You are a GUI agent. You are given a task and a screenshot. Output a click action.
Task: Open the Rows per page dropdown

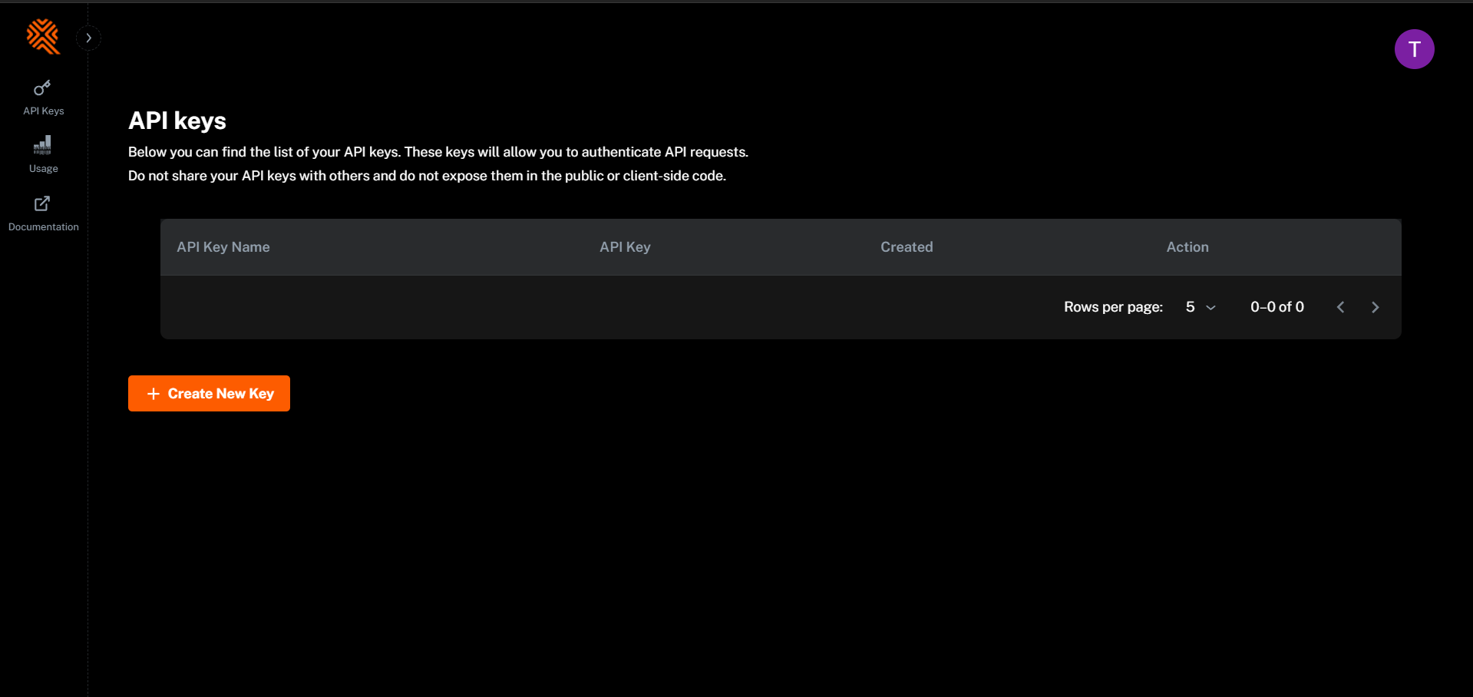point(1201,307)
